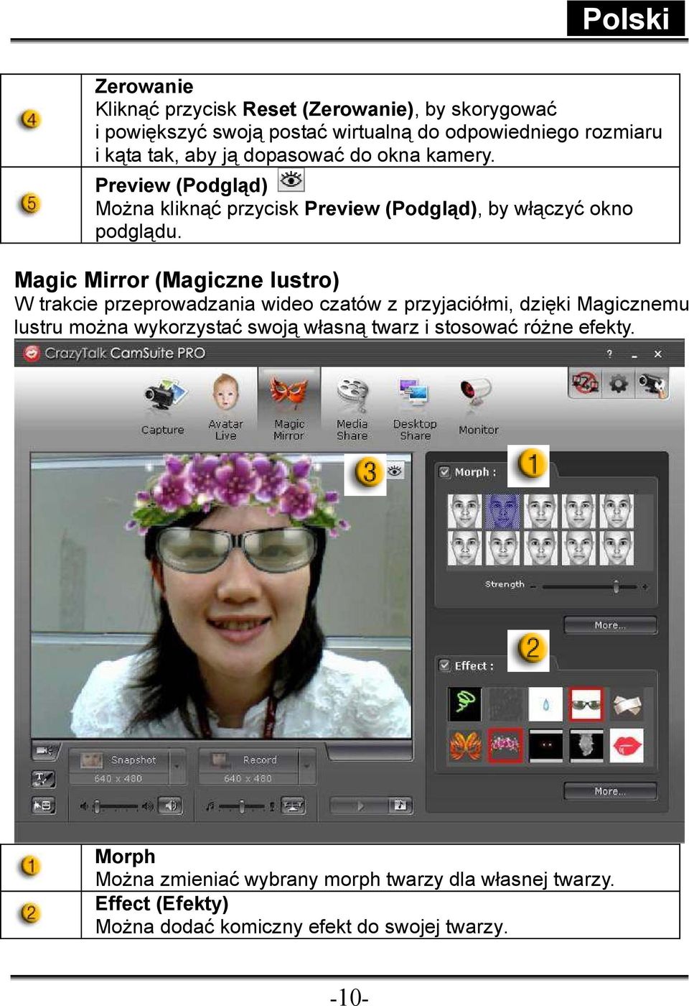Click More below the Morph panel
This screenshot has width=689, height=1006.
click(x=610, y=625)
